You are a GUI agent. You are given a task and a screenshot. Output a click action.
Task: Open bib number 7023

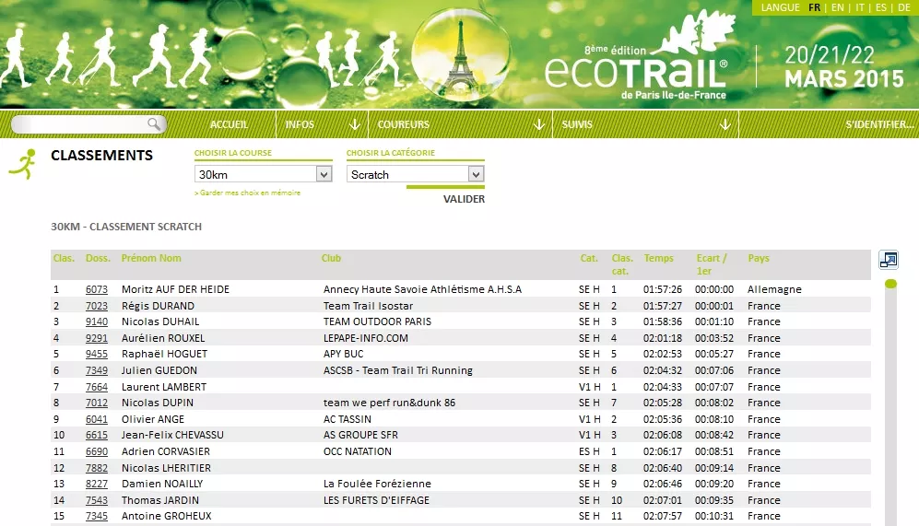click(97, 306)
